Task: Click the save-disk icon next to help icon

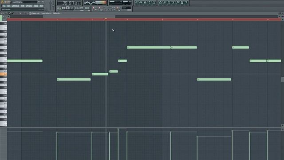Action: [182, 2]
